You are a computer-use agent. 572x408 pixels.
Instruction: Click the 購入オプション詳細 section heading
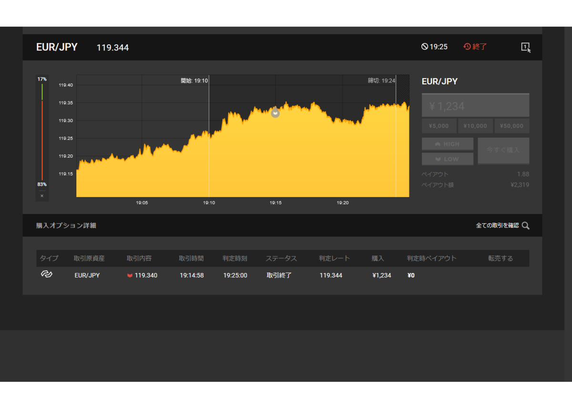66,225
